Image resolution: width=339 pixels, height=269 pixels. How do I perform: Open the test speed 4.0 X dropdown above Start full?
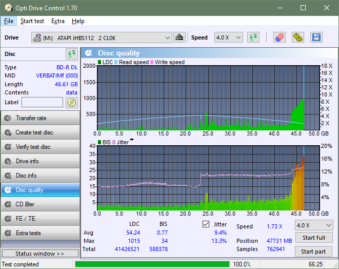click(314, 225)
